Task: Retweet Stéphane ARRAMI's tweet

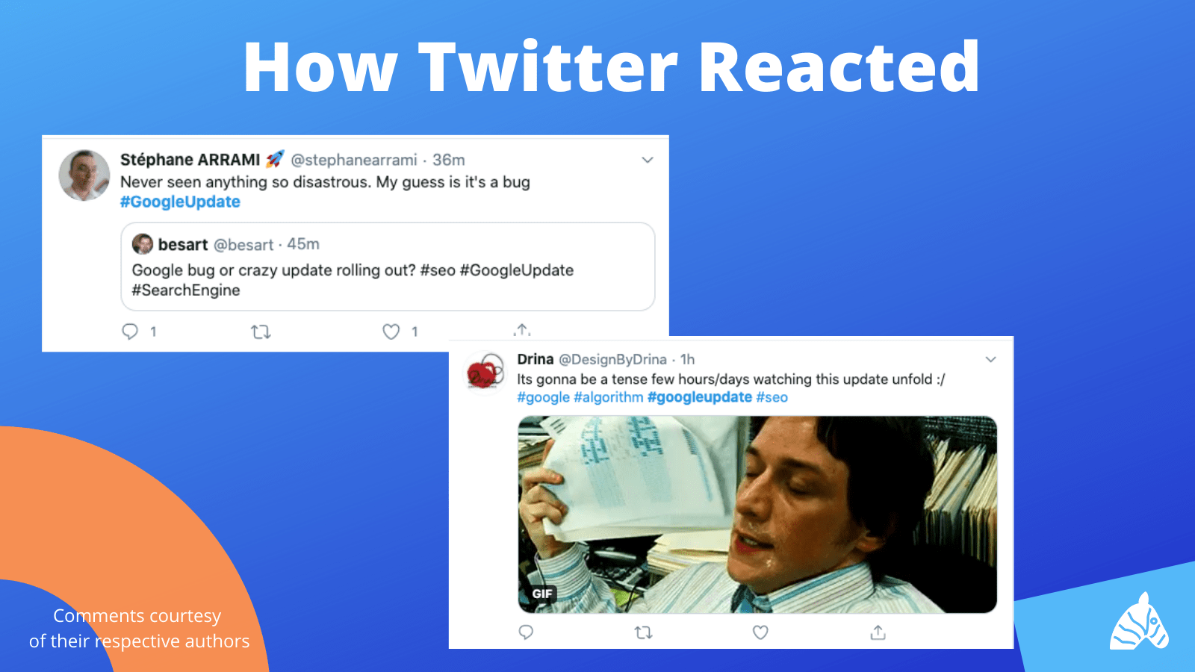Action: click(261, 332)
